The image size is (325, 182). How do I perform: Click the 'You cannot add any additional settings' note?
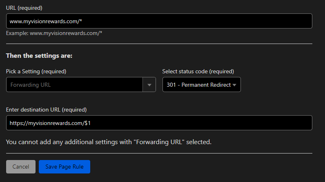(109, 142)
